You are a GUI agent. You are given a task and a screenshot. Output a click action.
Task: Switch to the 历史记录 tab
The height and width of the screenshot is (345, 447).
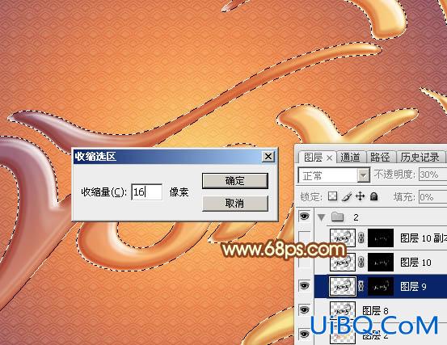tap(420, 158)
